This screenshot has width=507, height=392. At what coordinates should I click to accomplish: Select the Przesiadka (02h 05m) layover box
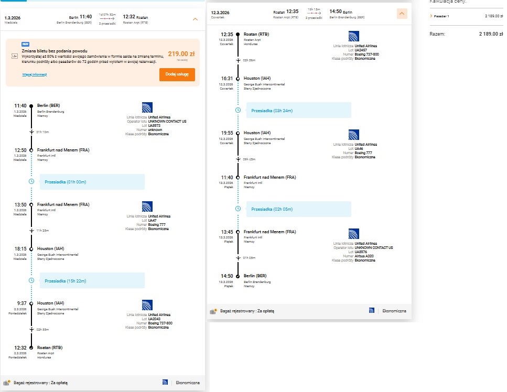[299, 209]
